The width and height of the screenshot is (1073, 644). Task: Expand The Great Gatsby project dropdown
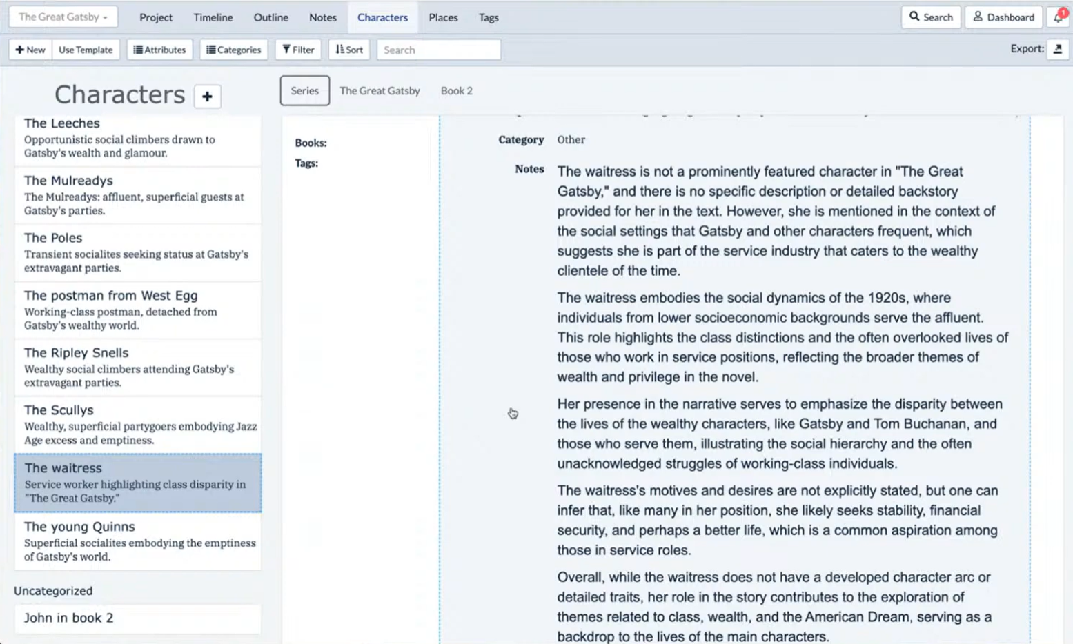(x=63, y=17)
